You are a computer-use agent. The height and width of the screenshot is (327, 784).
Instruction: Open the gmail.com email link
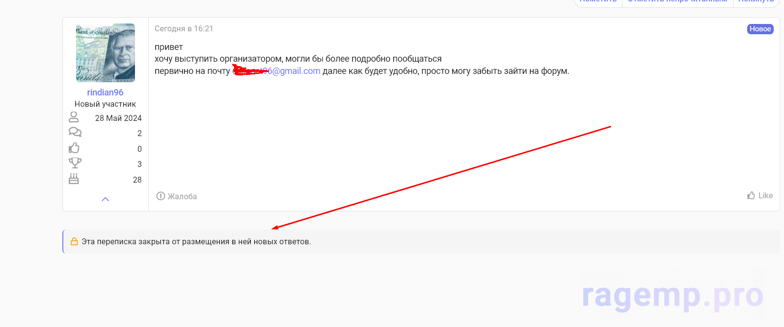pos(295,71)
